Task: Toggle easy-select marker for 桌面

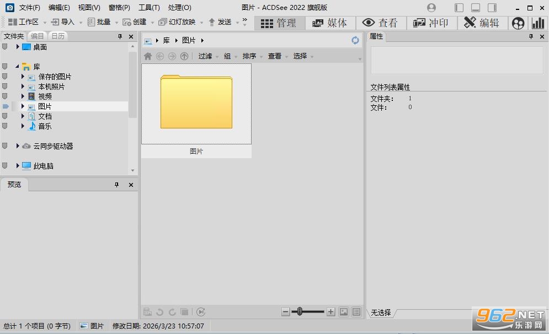Action: pyautogui.click(x=5, y=46)
